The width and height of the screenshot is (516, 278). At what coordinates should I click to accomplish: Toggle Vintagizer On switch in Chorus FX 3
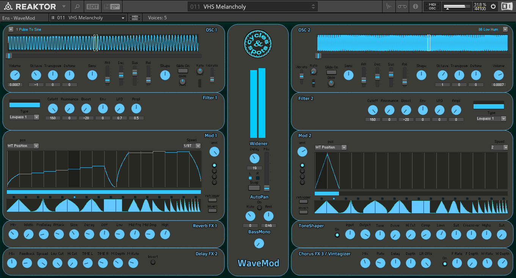(x=445, y=264)
